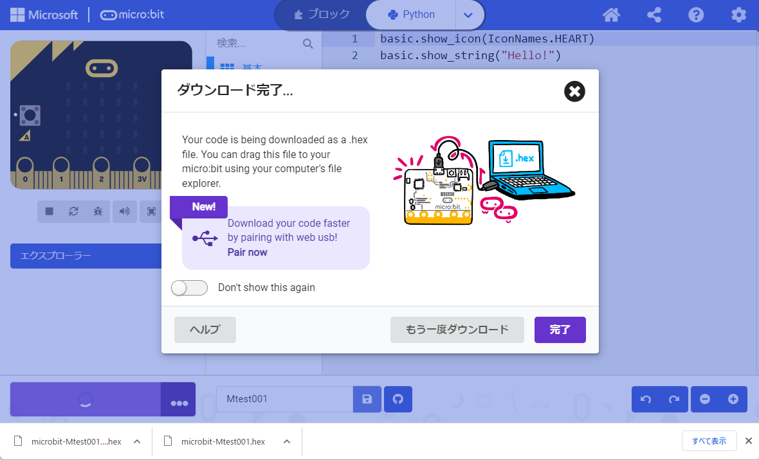Save the project with floppy icon
Screen dimensions: 759x460
pos(367,399)
